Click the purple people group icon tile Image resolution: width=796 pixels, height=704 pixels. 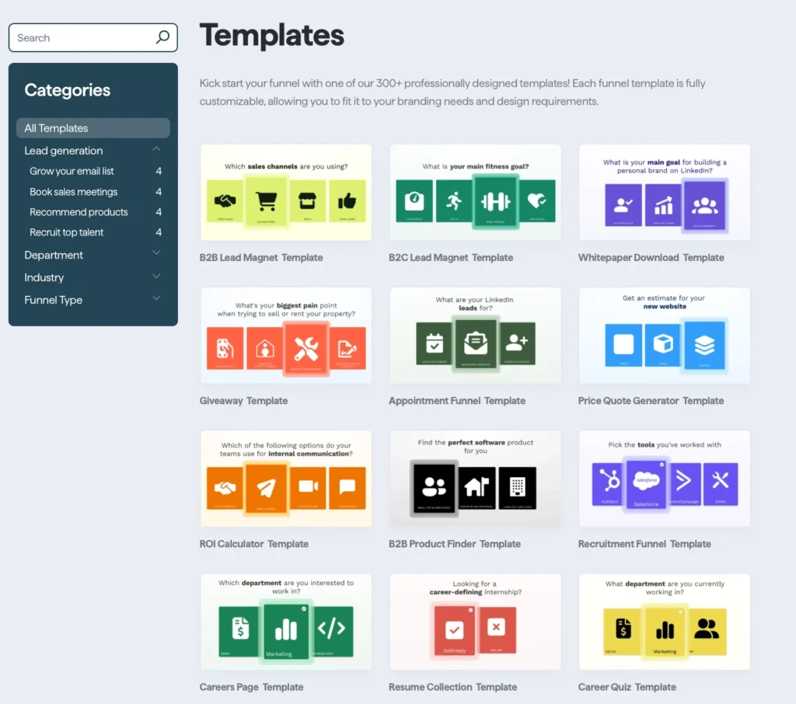pyautogui.click(x=705, y=205)
